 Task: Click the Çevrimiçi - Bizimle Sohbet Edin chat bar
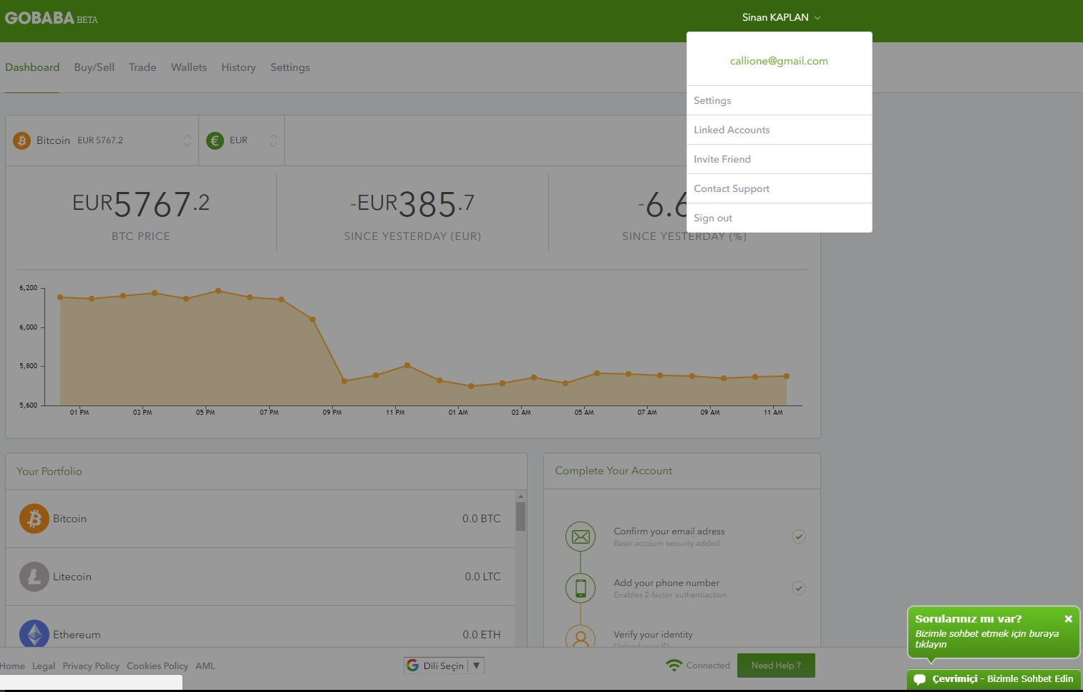pyautogui.click(x=994, y=679)
